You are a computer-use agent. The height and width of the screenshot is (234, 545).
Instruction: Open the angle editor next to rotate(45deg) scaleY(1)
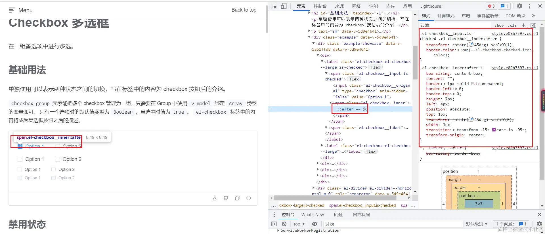(x=471, y=45)
